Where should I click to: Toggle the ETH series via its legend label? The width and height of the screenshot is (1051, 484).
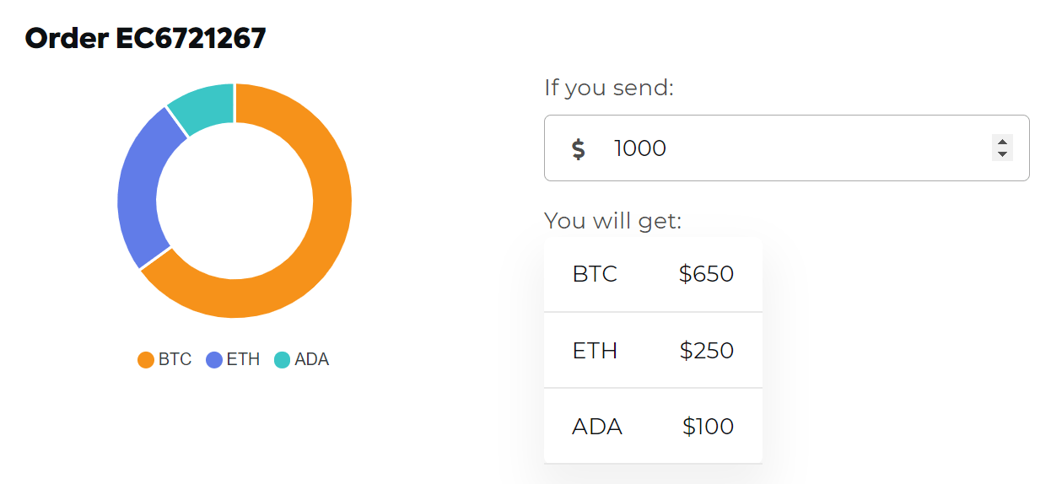(243, 360)
